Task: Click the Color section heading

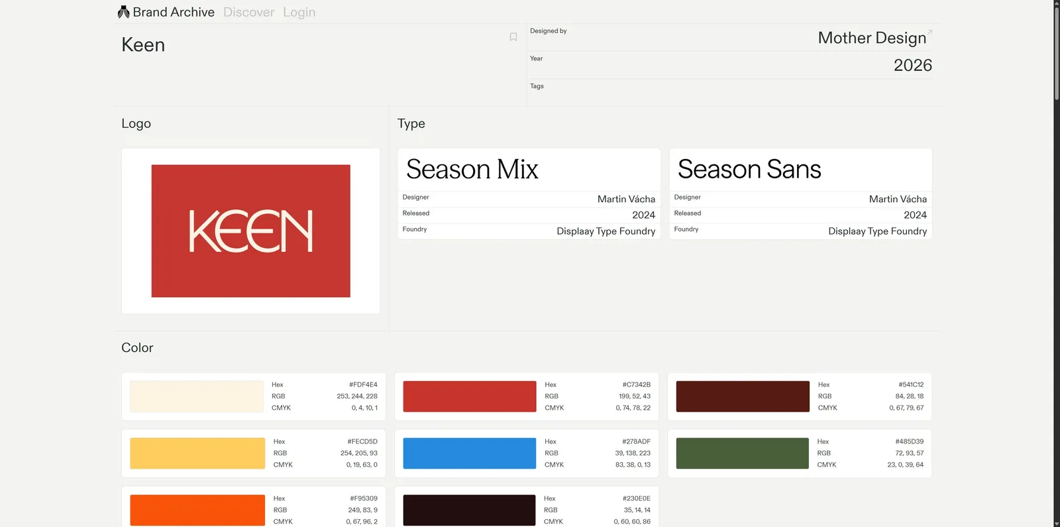Action: point(137,347)
